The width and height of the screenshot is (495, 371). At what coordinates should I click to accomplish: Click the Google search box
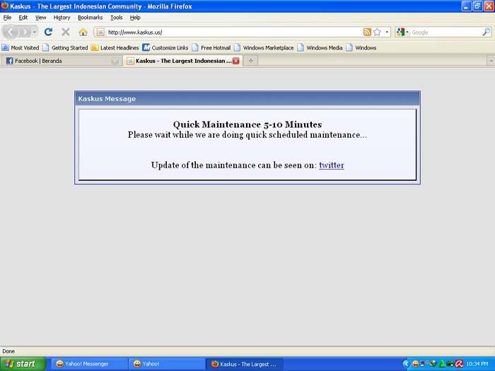coord(445,33)
